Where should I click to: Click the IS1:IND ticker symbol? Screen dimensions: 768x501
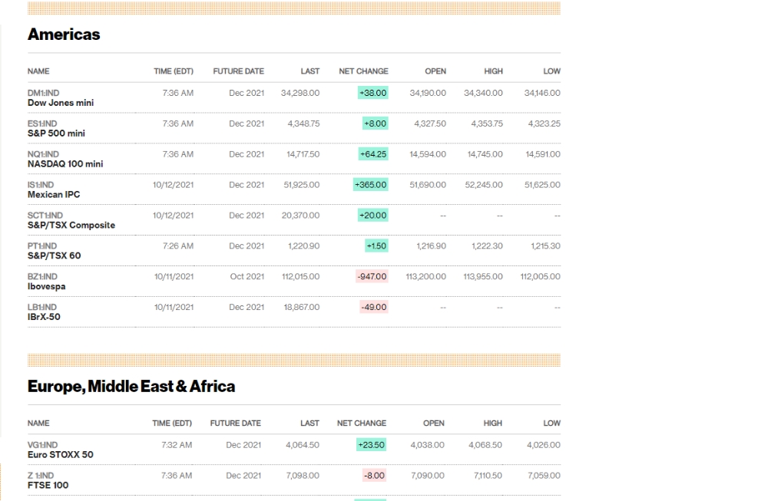pyautogui.click(x=41, y=184)
